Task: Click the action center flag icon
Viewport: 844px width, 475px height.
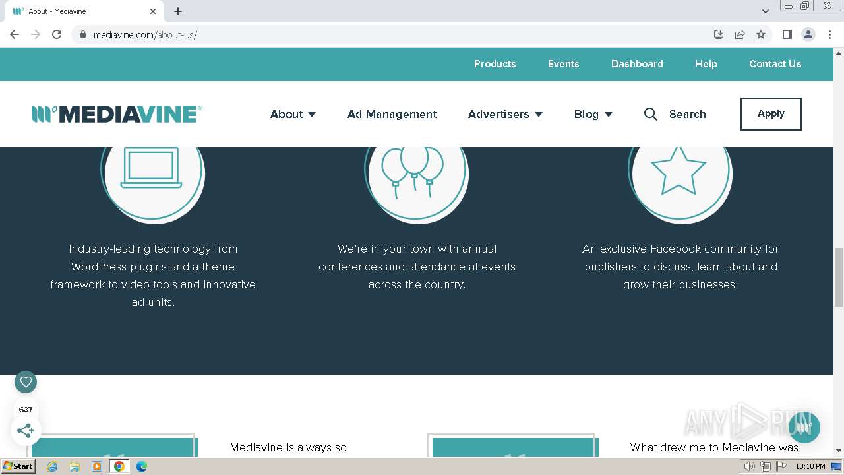Action: coord(781,466)
